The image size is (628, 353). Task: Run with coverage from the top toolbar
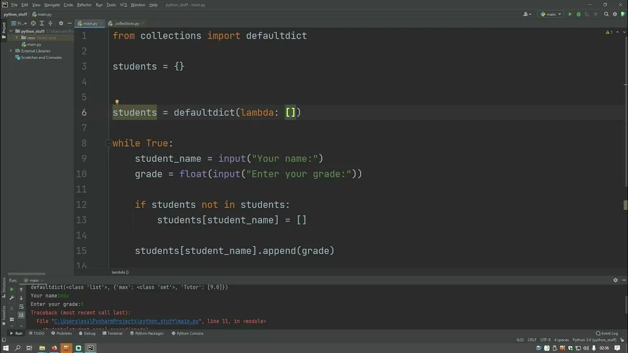[587, 14]
